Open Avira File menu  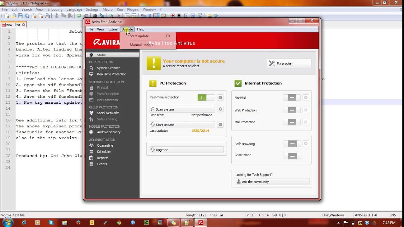(x=90, y=29)
